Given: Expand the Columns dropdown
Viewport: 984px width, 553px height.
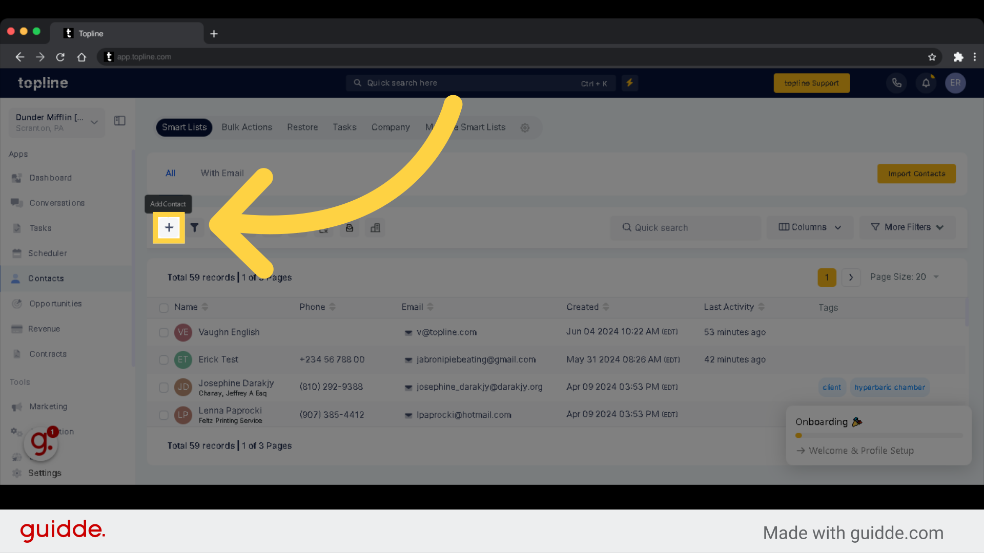Looking at the screenshot, I should click(x=810, y=227).
